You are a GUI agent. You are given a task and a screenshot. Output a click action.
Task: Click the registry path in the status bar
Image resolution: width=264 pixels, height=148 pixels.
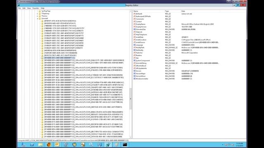(73, 141)
